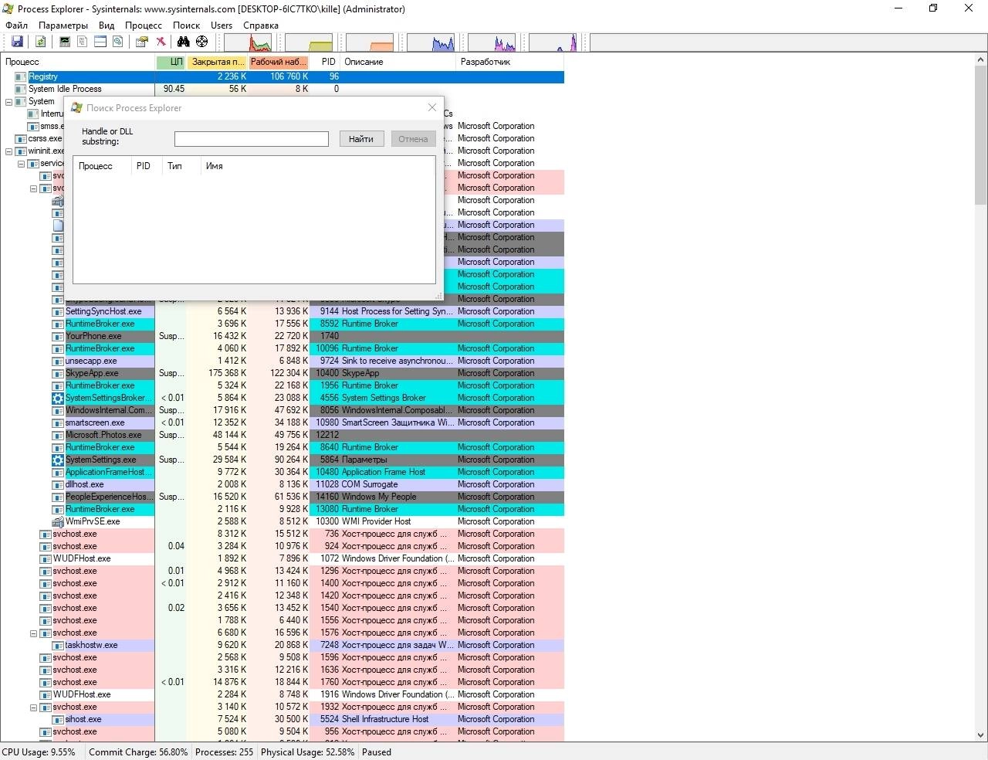The width and height of the screenshot is (988, 760).
Task: Sort by Рабочий наб... column header
Action: pyautogui.click(x=278, y=62)
